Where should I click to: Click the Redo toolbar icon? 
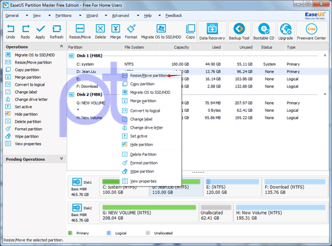(25, 32)
